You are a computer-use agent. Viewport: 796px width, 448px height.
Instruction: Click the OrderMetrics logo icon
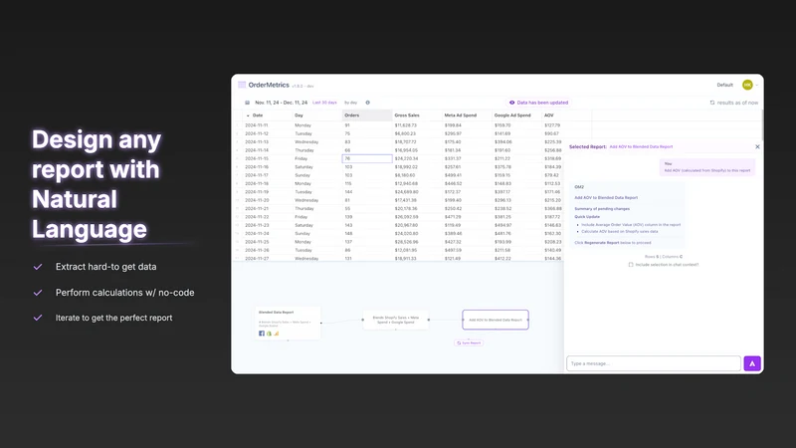pos(242,85)
